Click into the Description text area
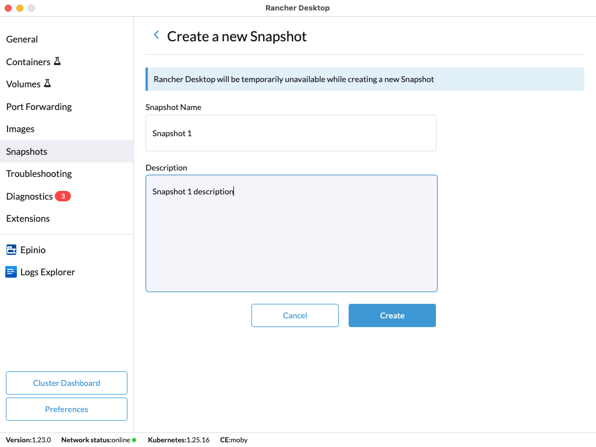Screen dimensions: 596x447 (292, 233)
